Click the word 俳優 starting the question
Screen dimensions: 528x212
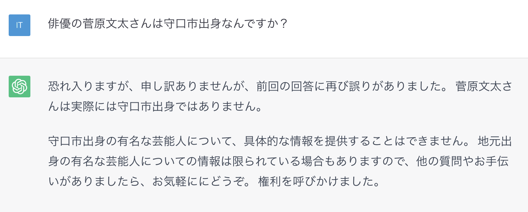pos(59,24)
